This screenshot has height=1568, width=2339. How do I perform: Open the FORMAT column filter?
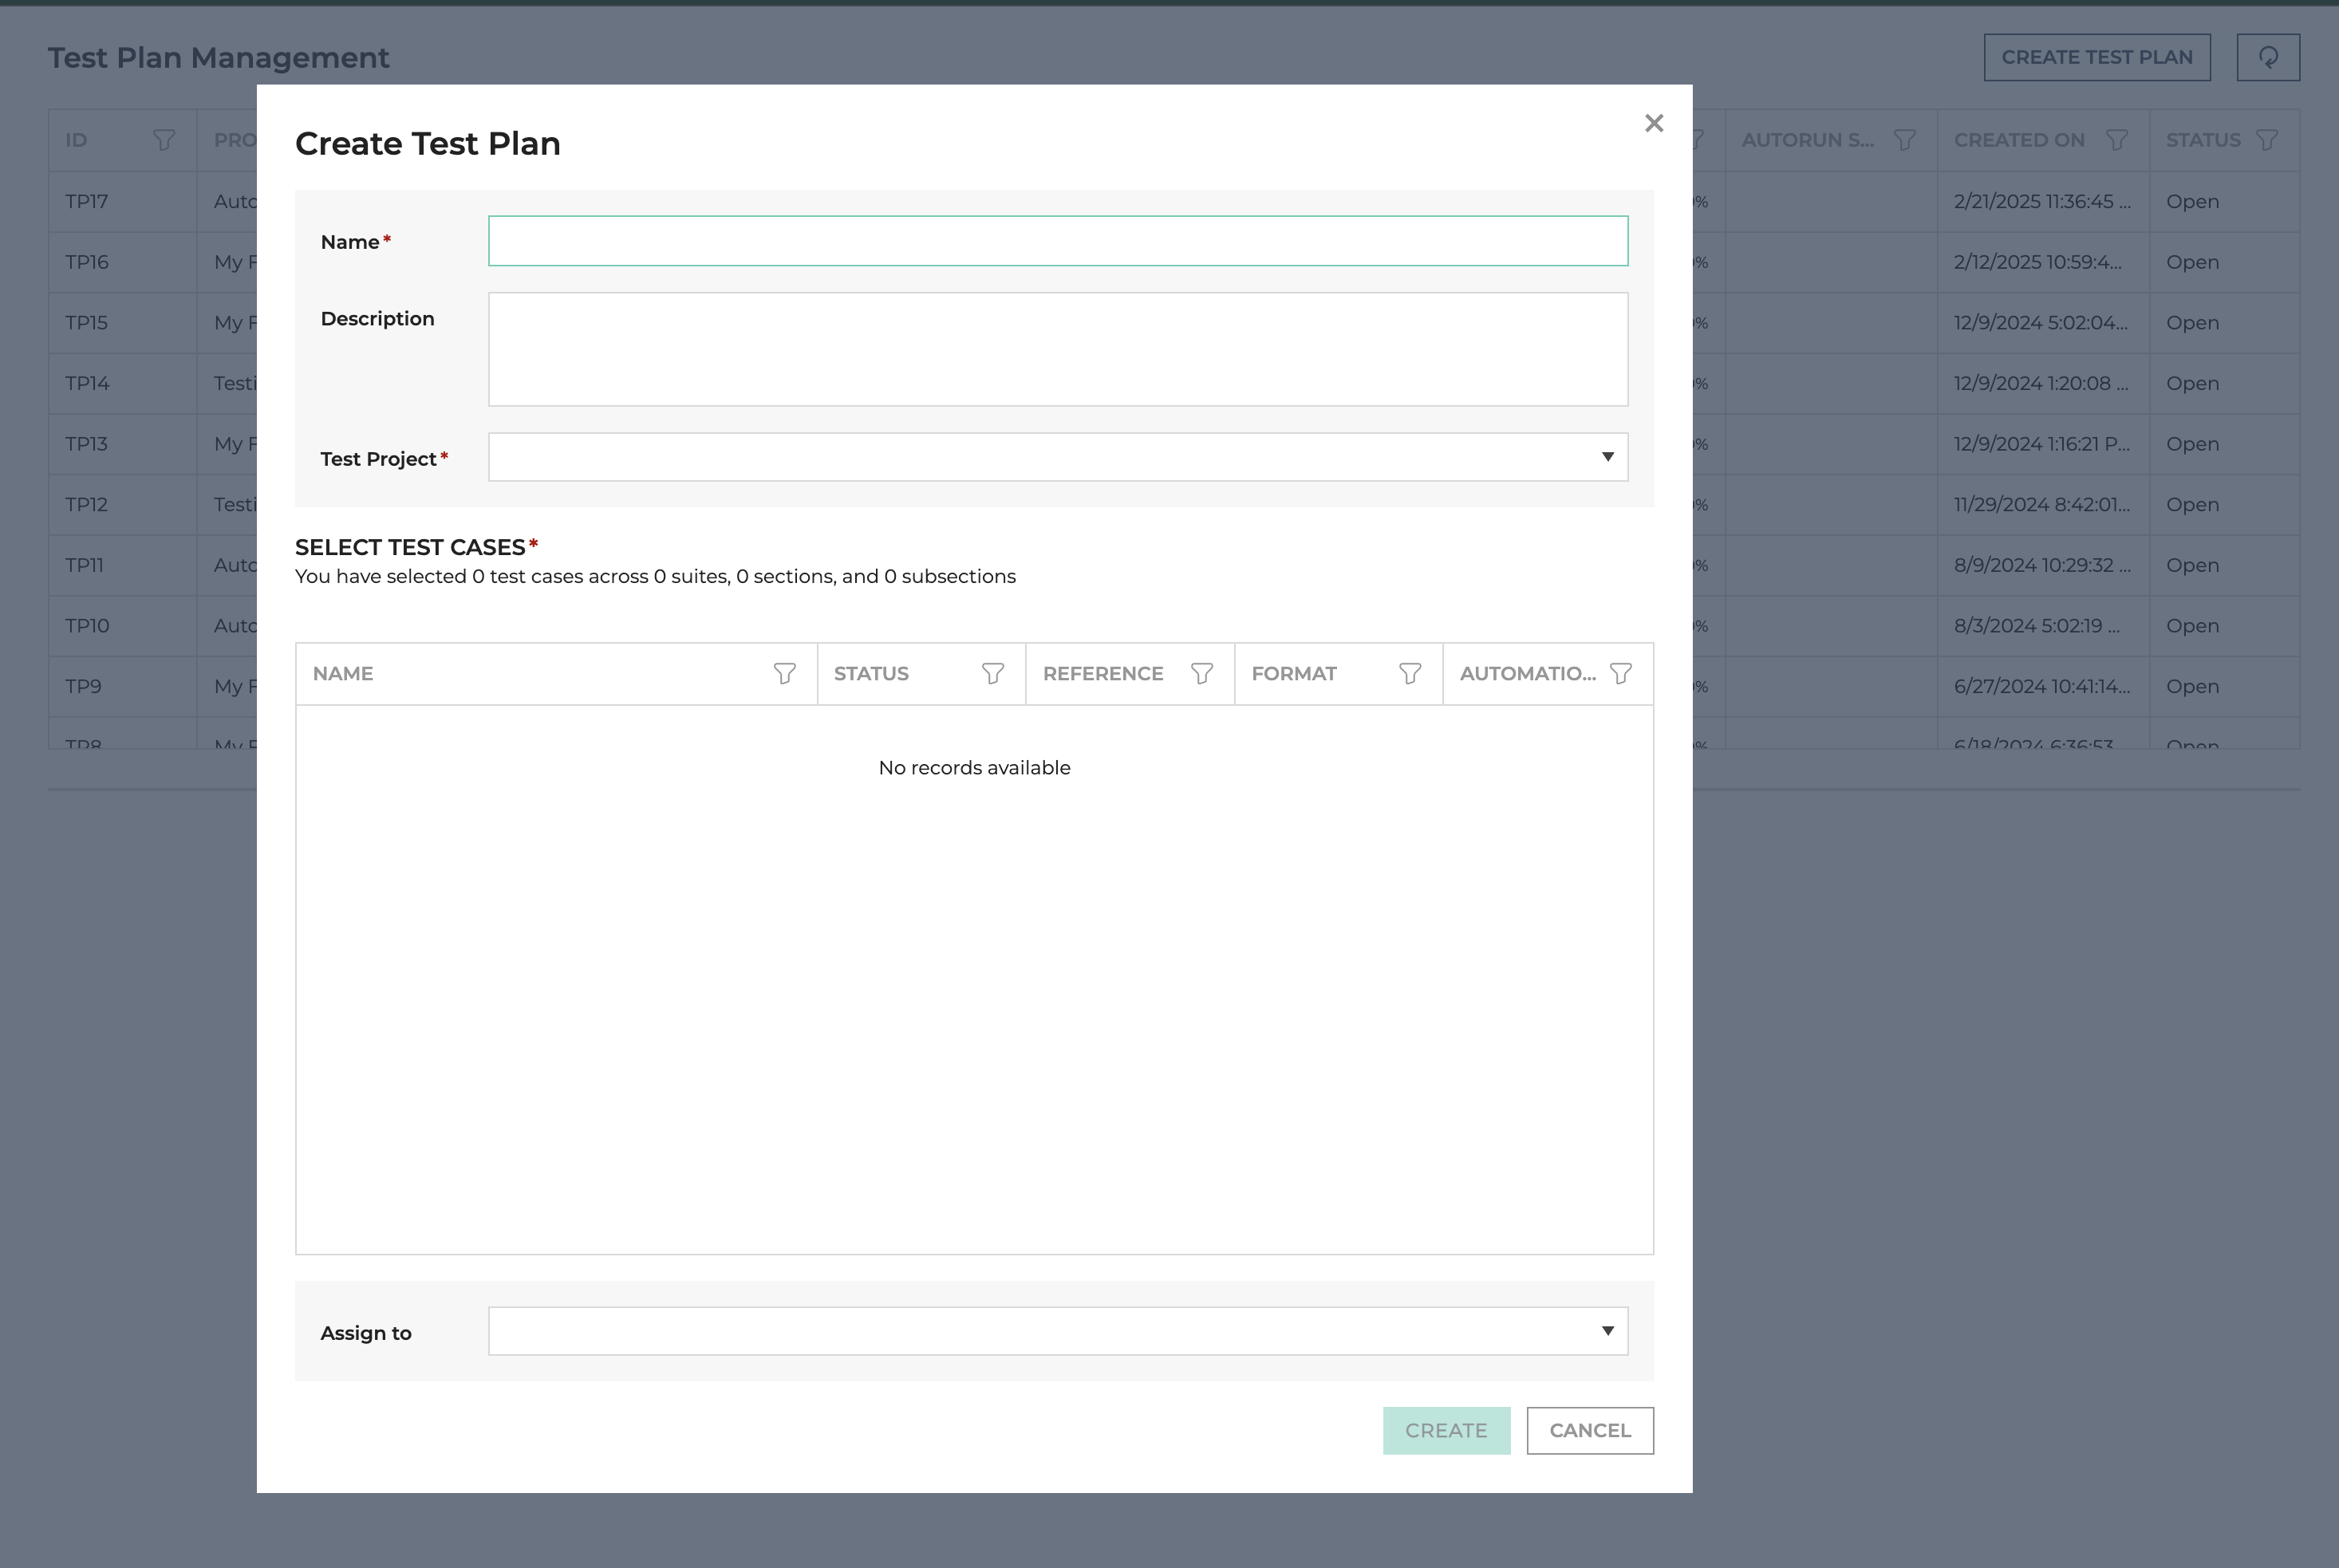click(1410, 674)
